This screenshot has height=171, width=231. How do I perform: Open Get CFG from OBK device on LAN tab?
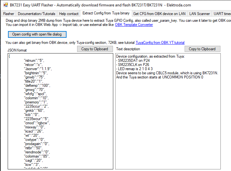(x=159, y=14)
